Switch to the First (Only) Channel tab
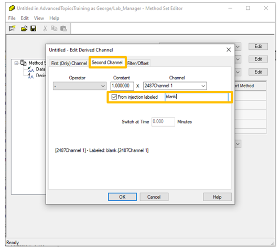The height and width of the screenshot is (249, 280). 69,64
